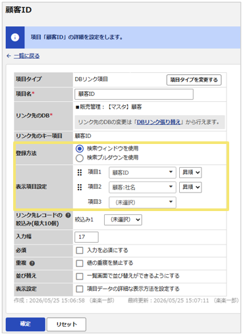Click the 項目名 input field containing 顧客ID
Screen dimensions: 243x334
point(134,94)
